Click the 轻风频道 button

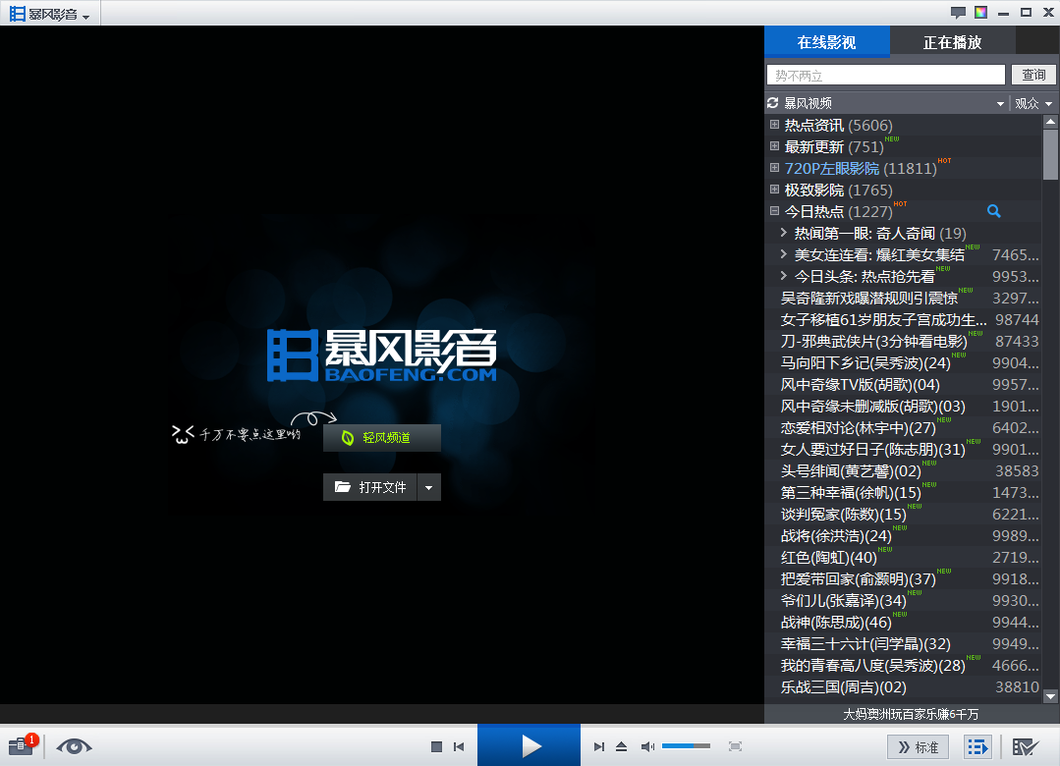pyautogui.click(x=382, y=437)
